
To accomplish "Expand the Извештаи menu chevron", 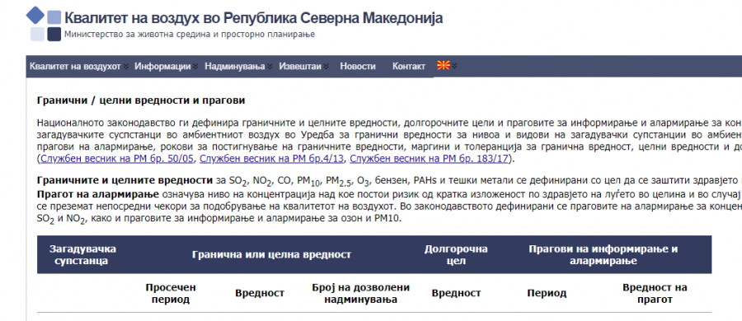I will (326, 67).
